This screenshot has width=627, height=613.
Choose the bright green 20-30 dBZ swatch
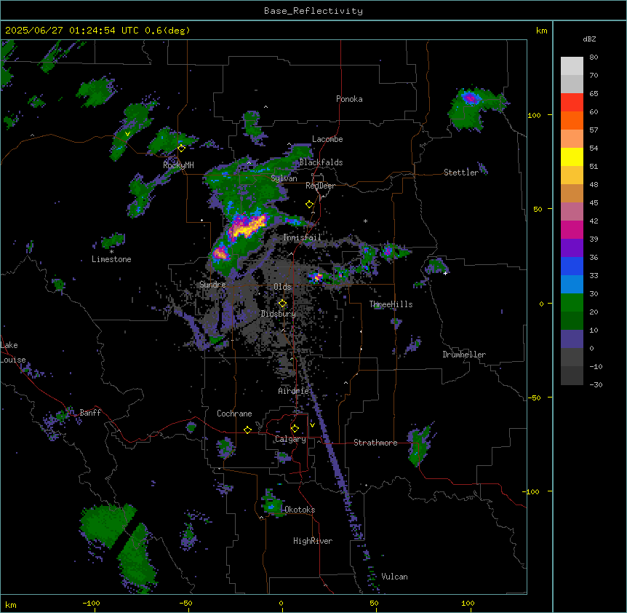[572, 303]
